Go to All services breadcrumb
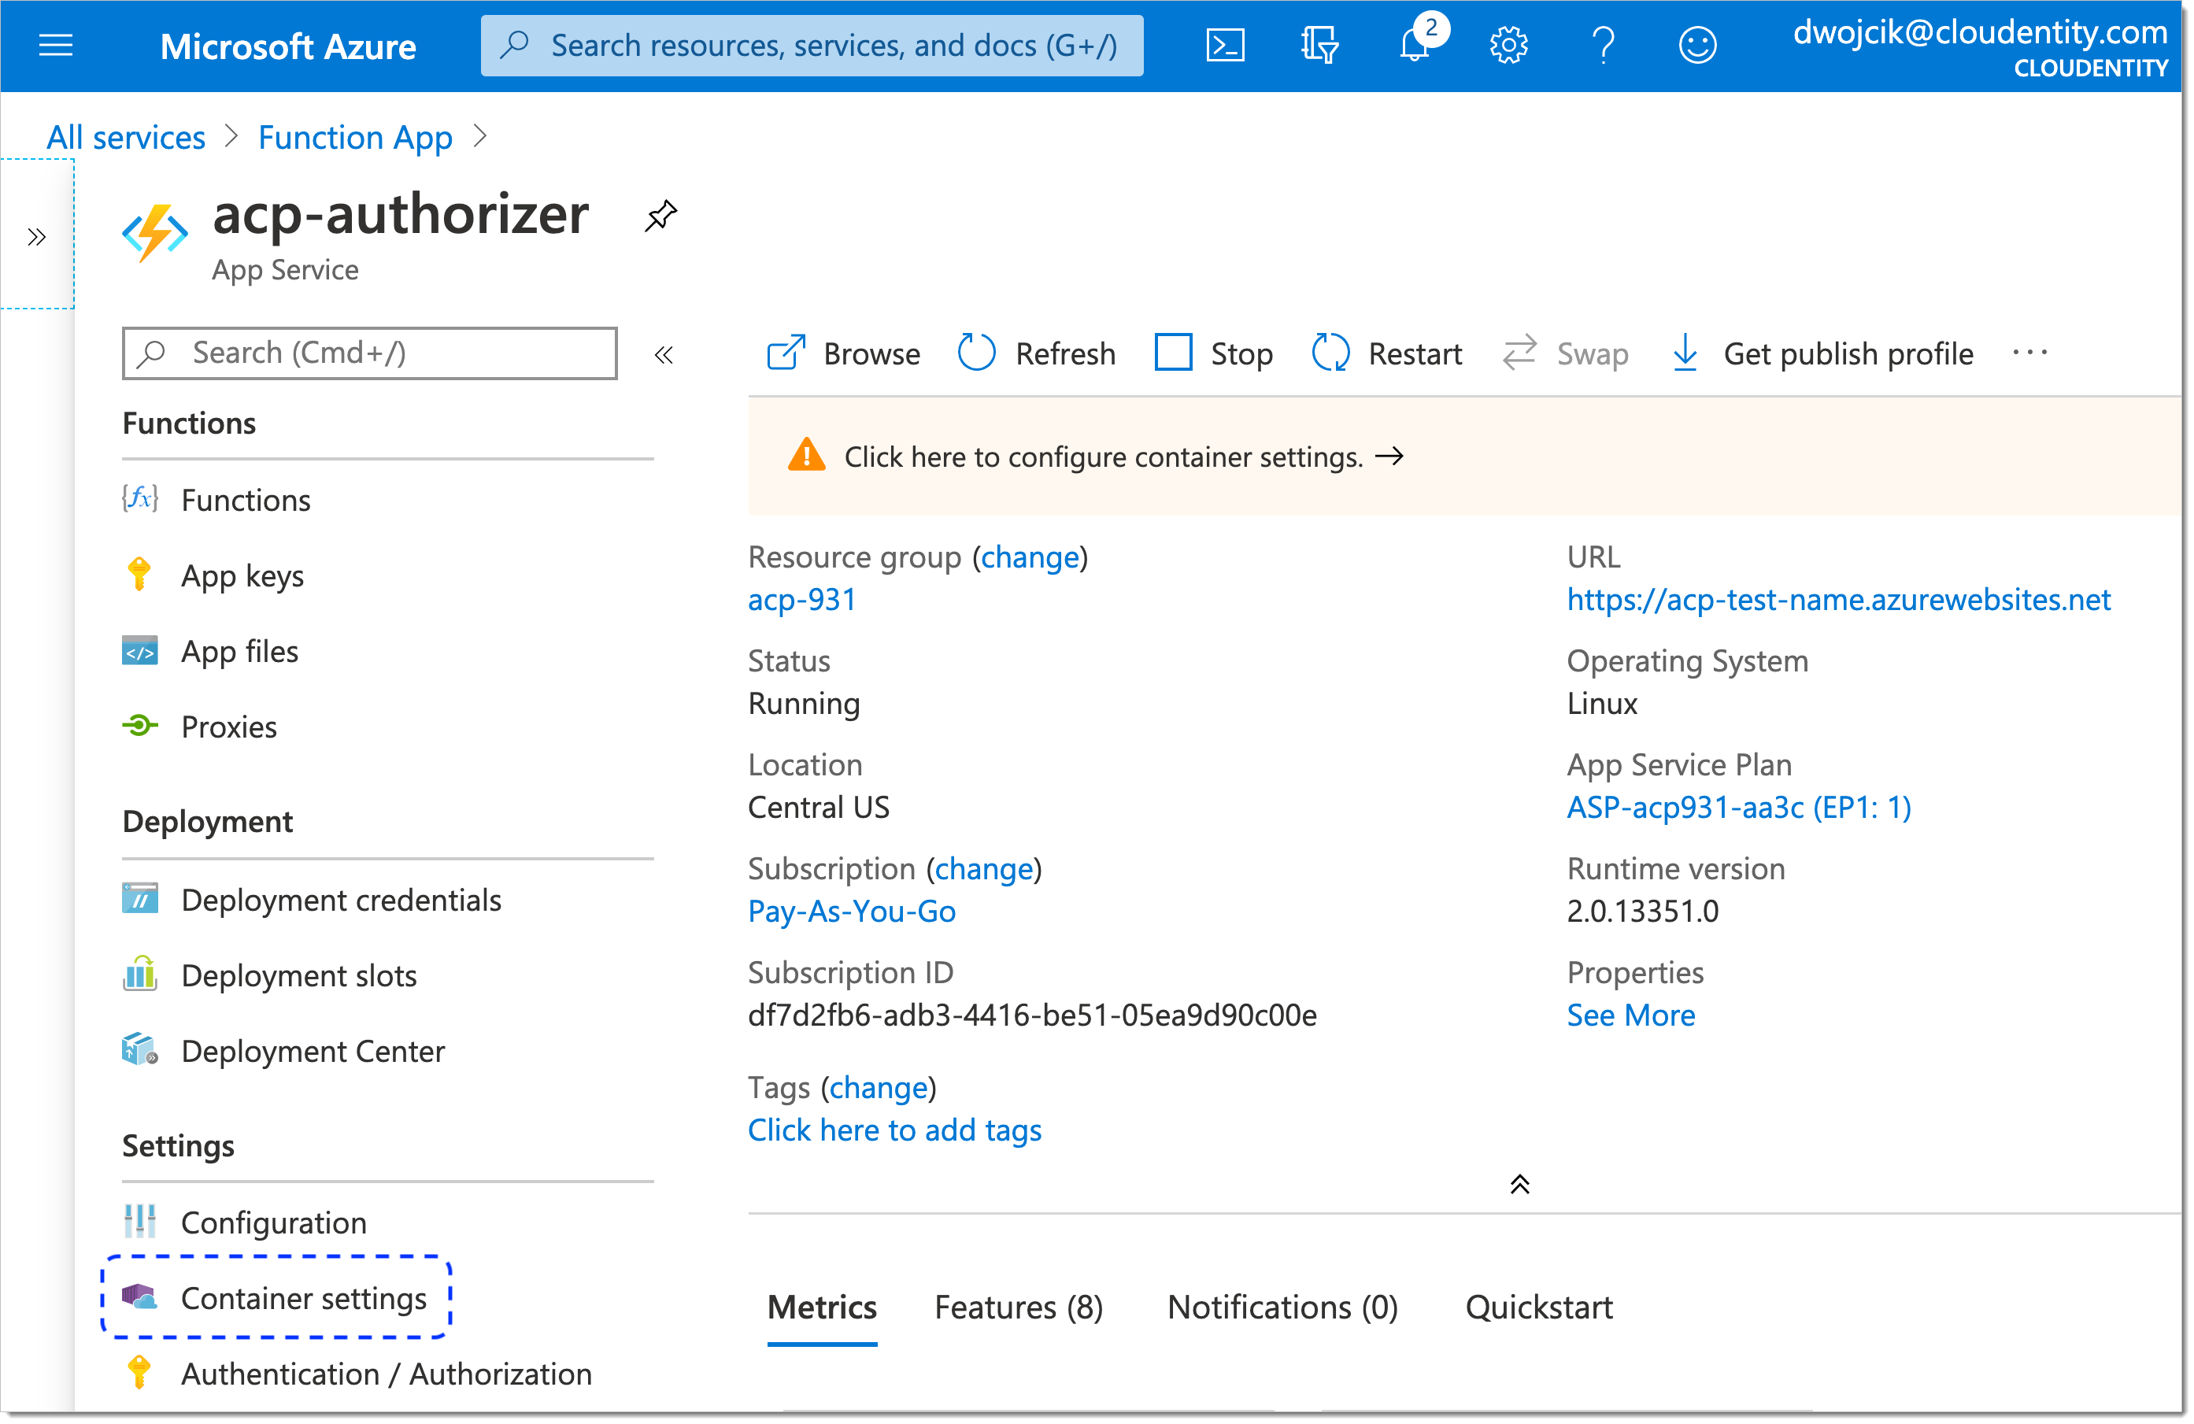Viewport: 2194px width, 1424px height. 126,137
